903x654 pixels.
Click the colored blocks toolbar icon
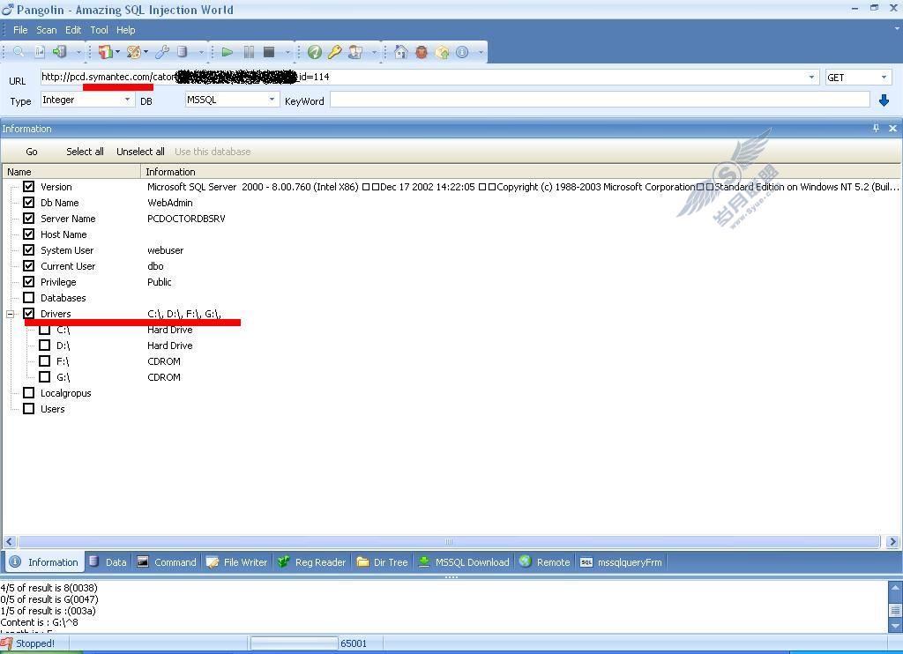pos(106,52)
